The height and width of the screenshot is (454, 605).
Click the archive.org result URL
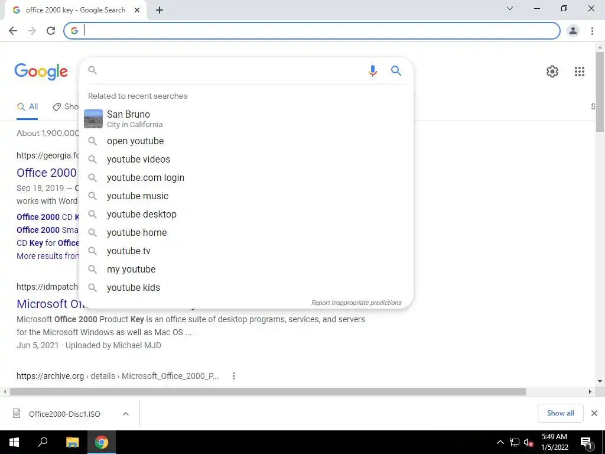[x=118, y=376]
